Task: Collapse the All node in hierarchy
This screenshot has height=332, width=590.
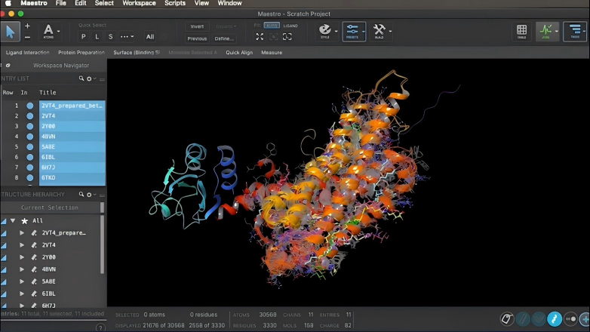Action: click(13, 220)
